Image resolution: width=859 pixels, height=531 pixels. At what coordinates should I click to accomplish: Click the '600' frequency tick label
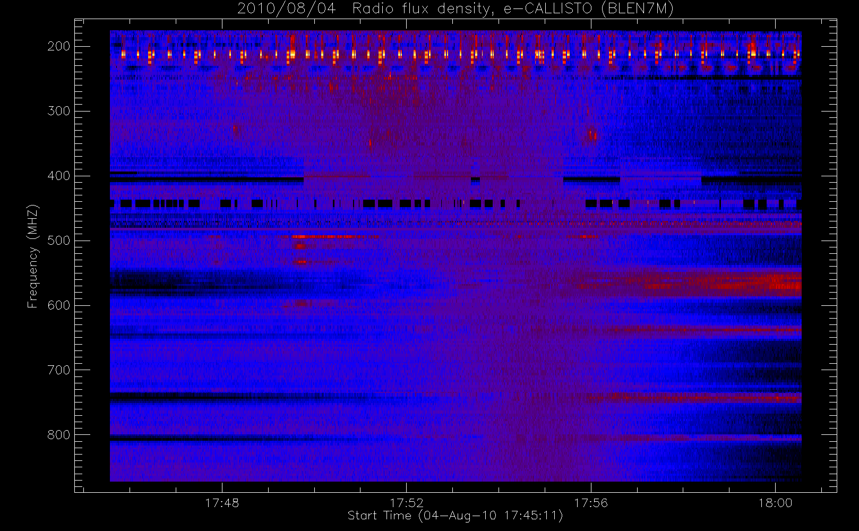coord(58,305)
